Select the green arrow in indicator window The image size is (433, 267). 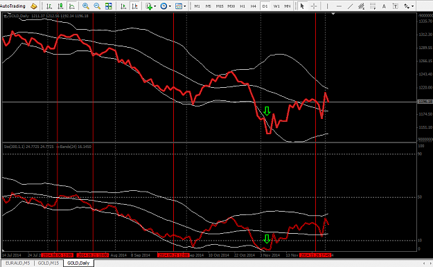[267, 239]
